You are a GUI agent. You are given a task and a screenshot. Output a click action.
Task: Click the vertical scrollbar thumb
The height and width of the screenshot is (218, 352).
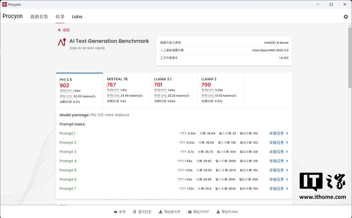click(x=350, y=57)
